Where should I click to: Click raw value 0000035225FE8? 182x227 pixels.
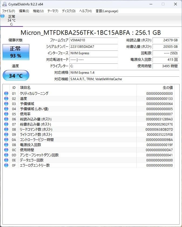pyautogui.click(x=160, y=135)
